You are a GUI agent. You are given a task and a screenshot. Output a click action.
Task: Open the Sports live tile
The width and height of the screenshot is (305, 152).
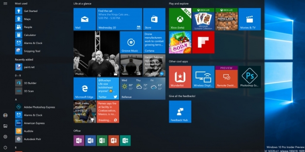(85, 112)
